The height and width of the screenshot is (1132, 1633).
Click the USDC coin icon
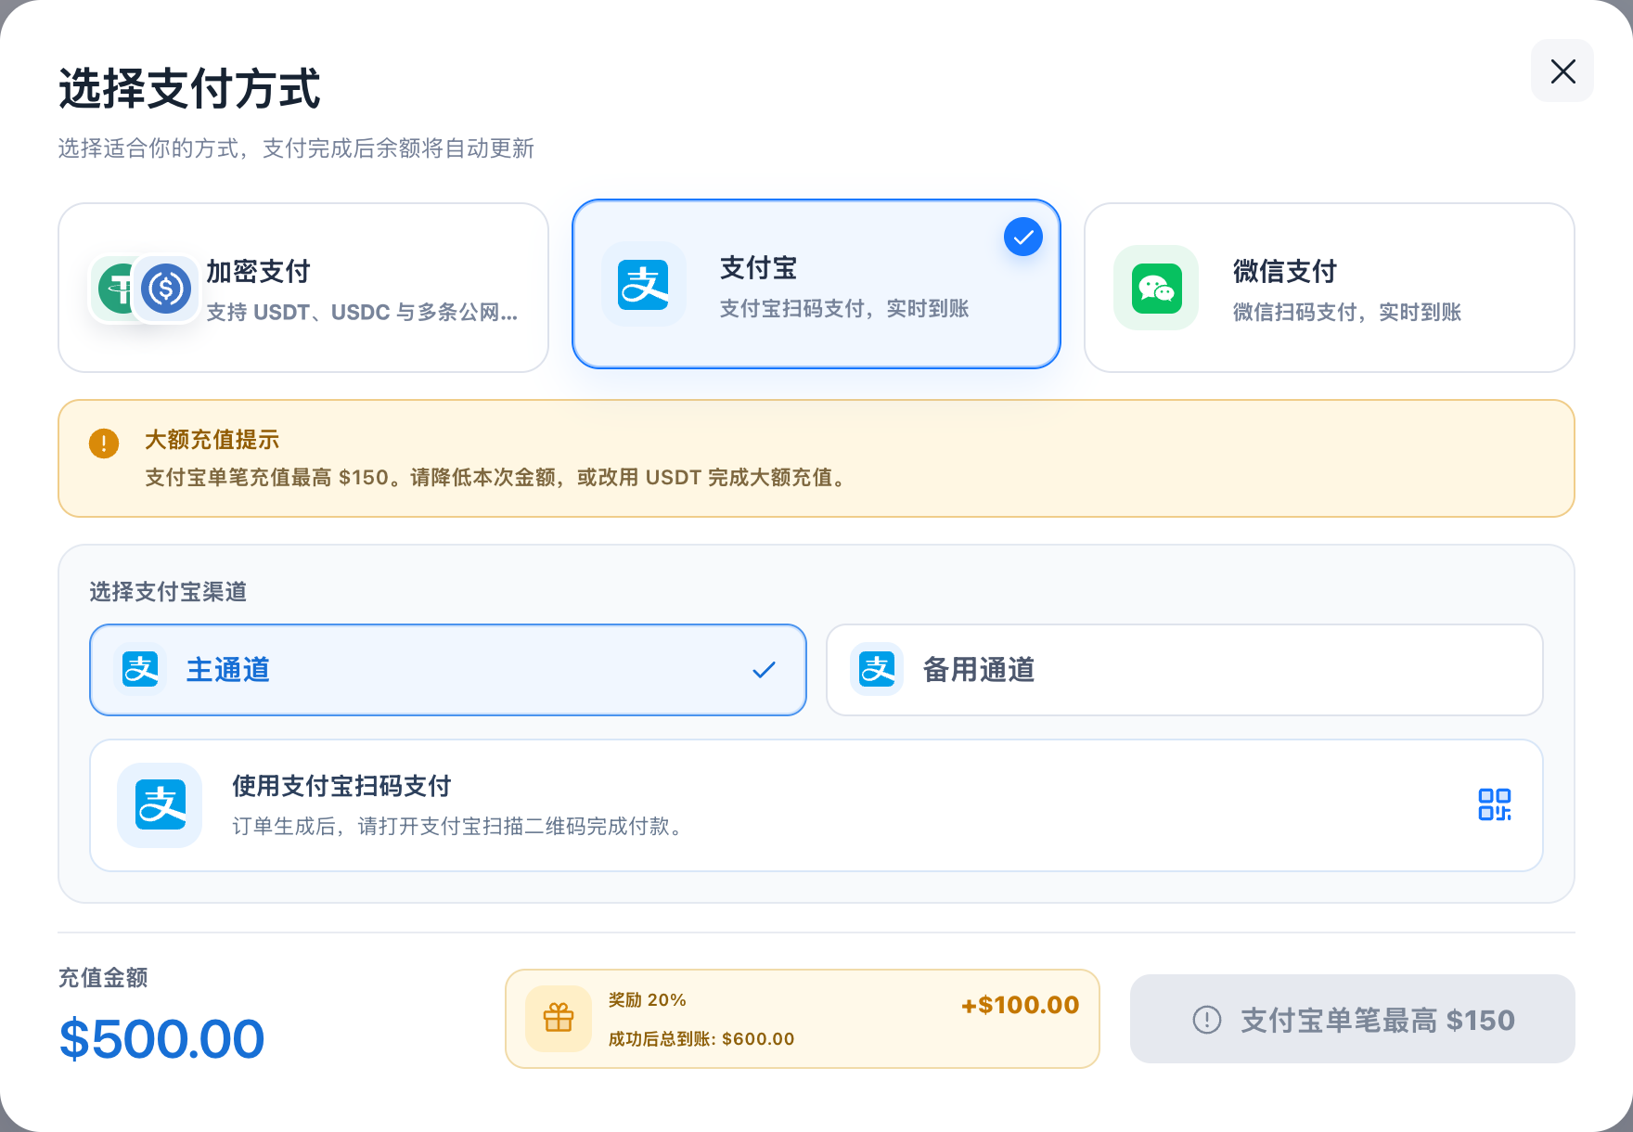(x=166, y=289)
